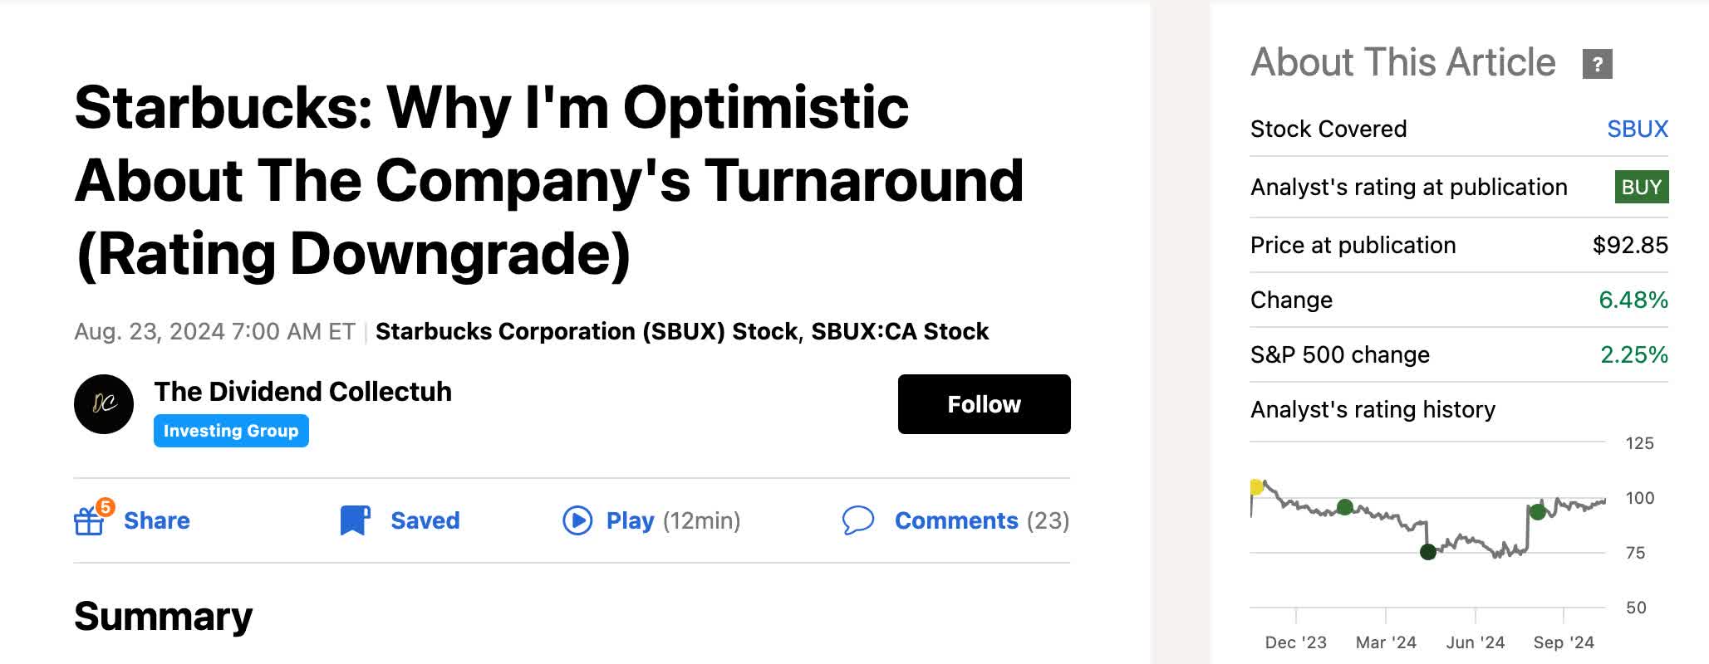This screenshot has height=664, width=1709.
Task: Follow The Dividend Collectuh author
Action: tap(984, 404)
